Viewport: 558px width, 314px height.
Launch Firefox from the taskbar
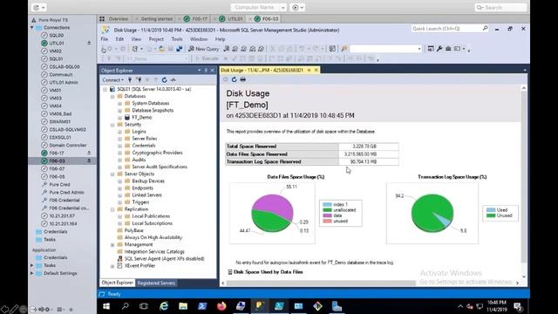coord(221,306)
